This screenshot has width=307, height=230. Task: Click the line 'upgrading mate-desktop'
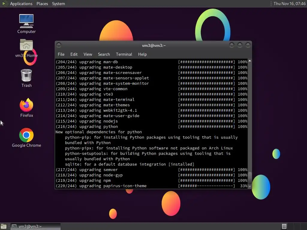point(151,67)
